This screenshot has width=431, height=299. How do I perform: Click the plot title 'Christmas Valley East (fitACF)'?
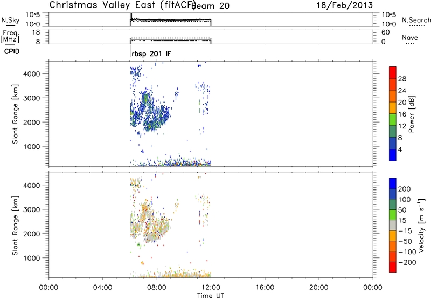123,5
